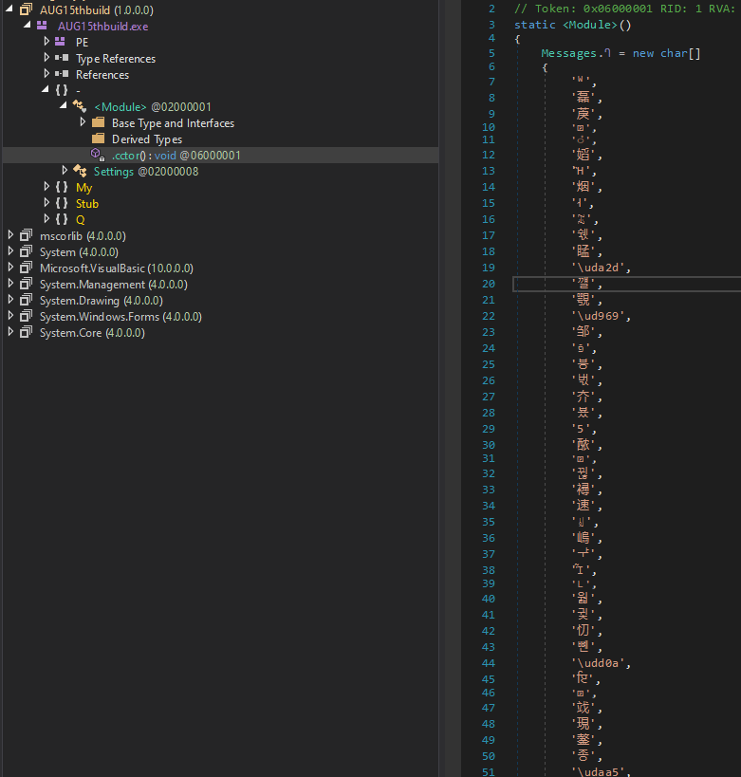741x777 pixels.
Task: Click the <Module> class icon in tree
Action: pyautogui.click(x=80, y=107)
